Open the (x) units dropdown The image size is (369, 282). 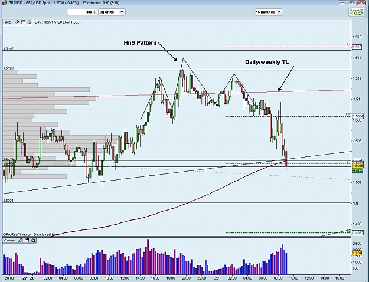tap(112, 12)
